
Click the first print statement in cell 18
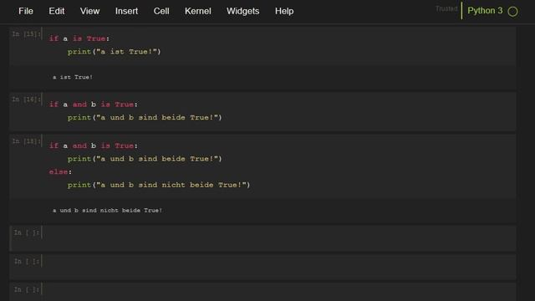[145, 159]
